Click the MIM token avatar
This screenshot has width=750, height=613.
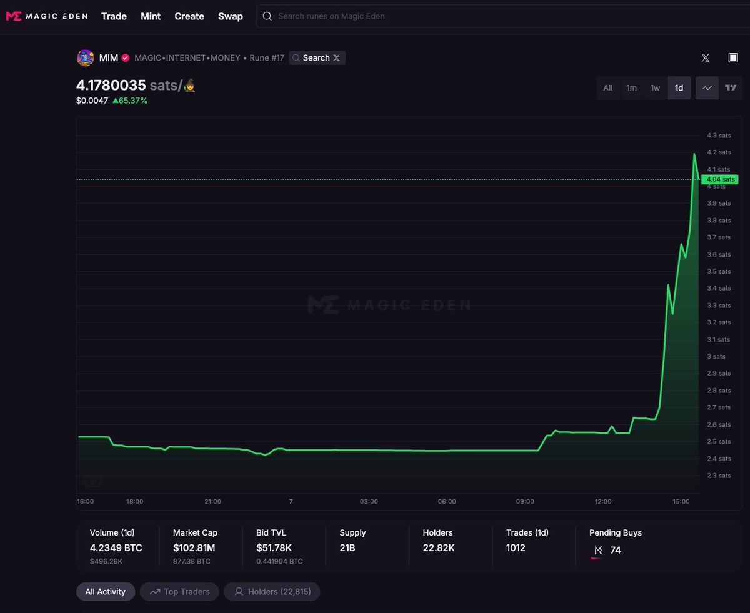coord(85,58)
